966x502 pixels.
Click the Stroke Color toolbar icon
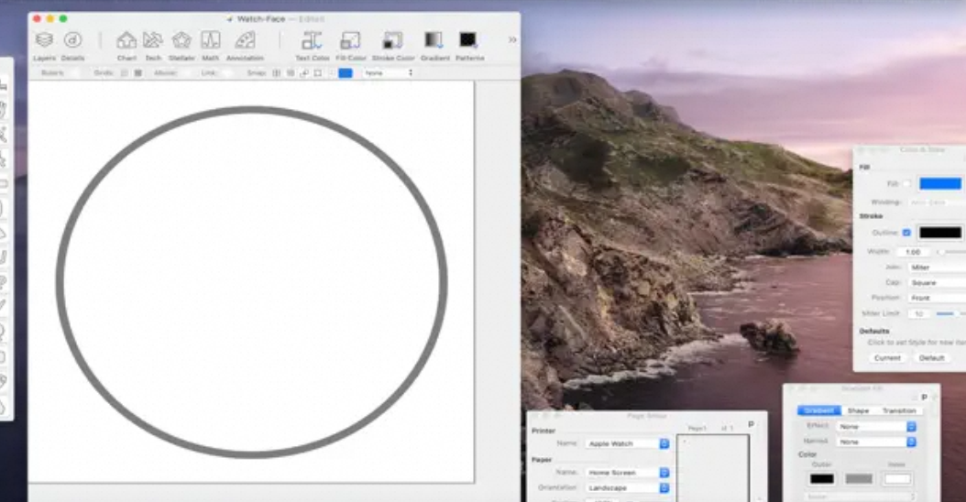pos(392,40)
